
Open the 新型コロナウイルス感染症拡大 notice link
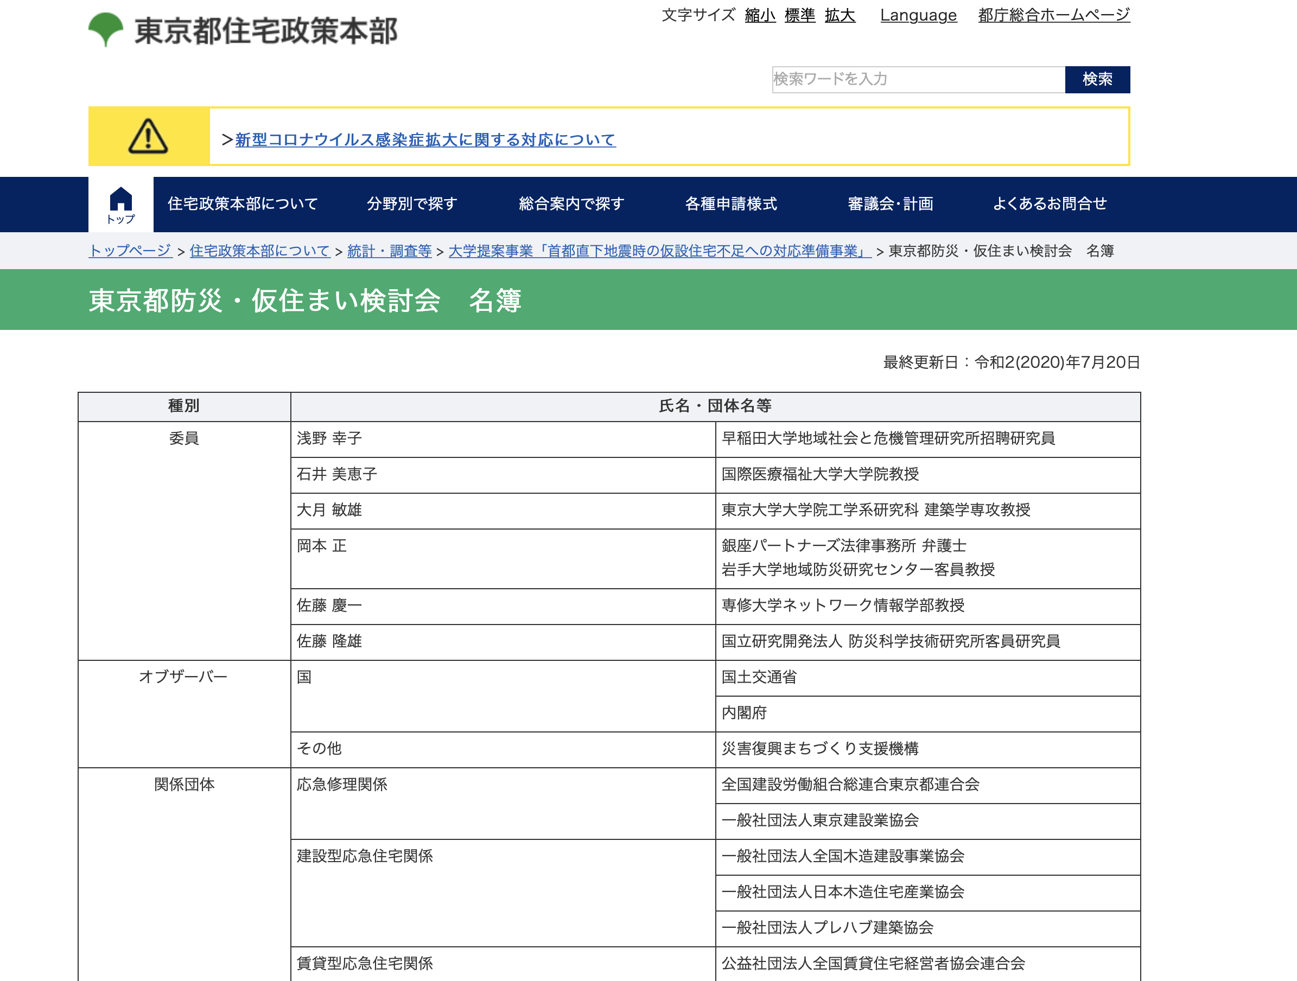tap(425, 139)
